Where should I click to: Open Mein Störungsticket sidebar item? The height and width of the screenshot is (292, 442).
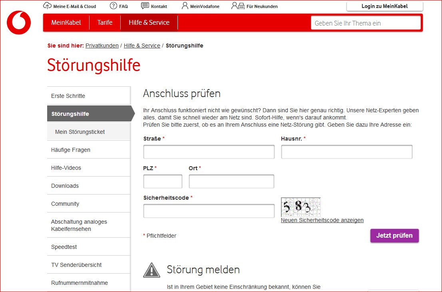coord(89,132)
